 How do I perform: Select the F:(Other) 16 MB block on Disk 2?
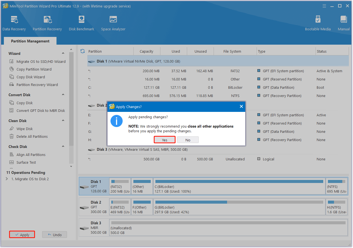click(x=142, y=207)
